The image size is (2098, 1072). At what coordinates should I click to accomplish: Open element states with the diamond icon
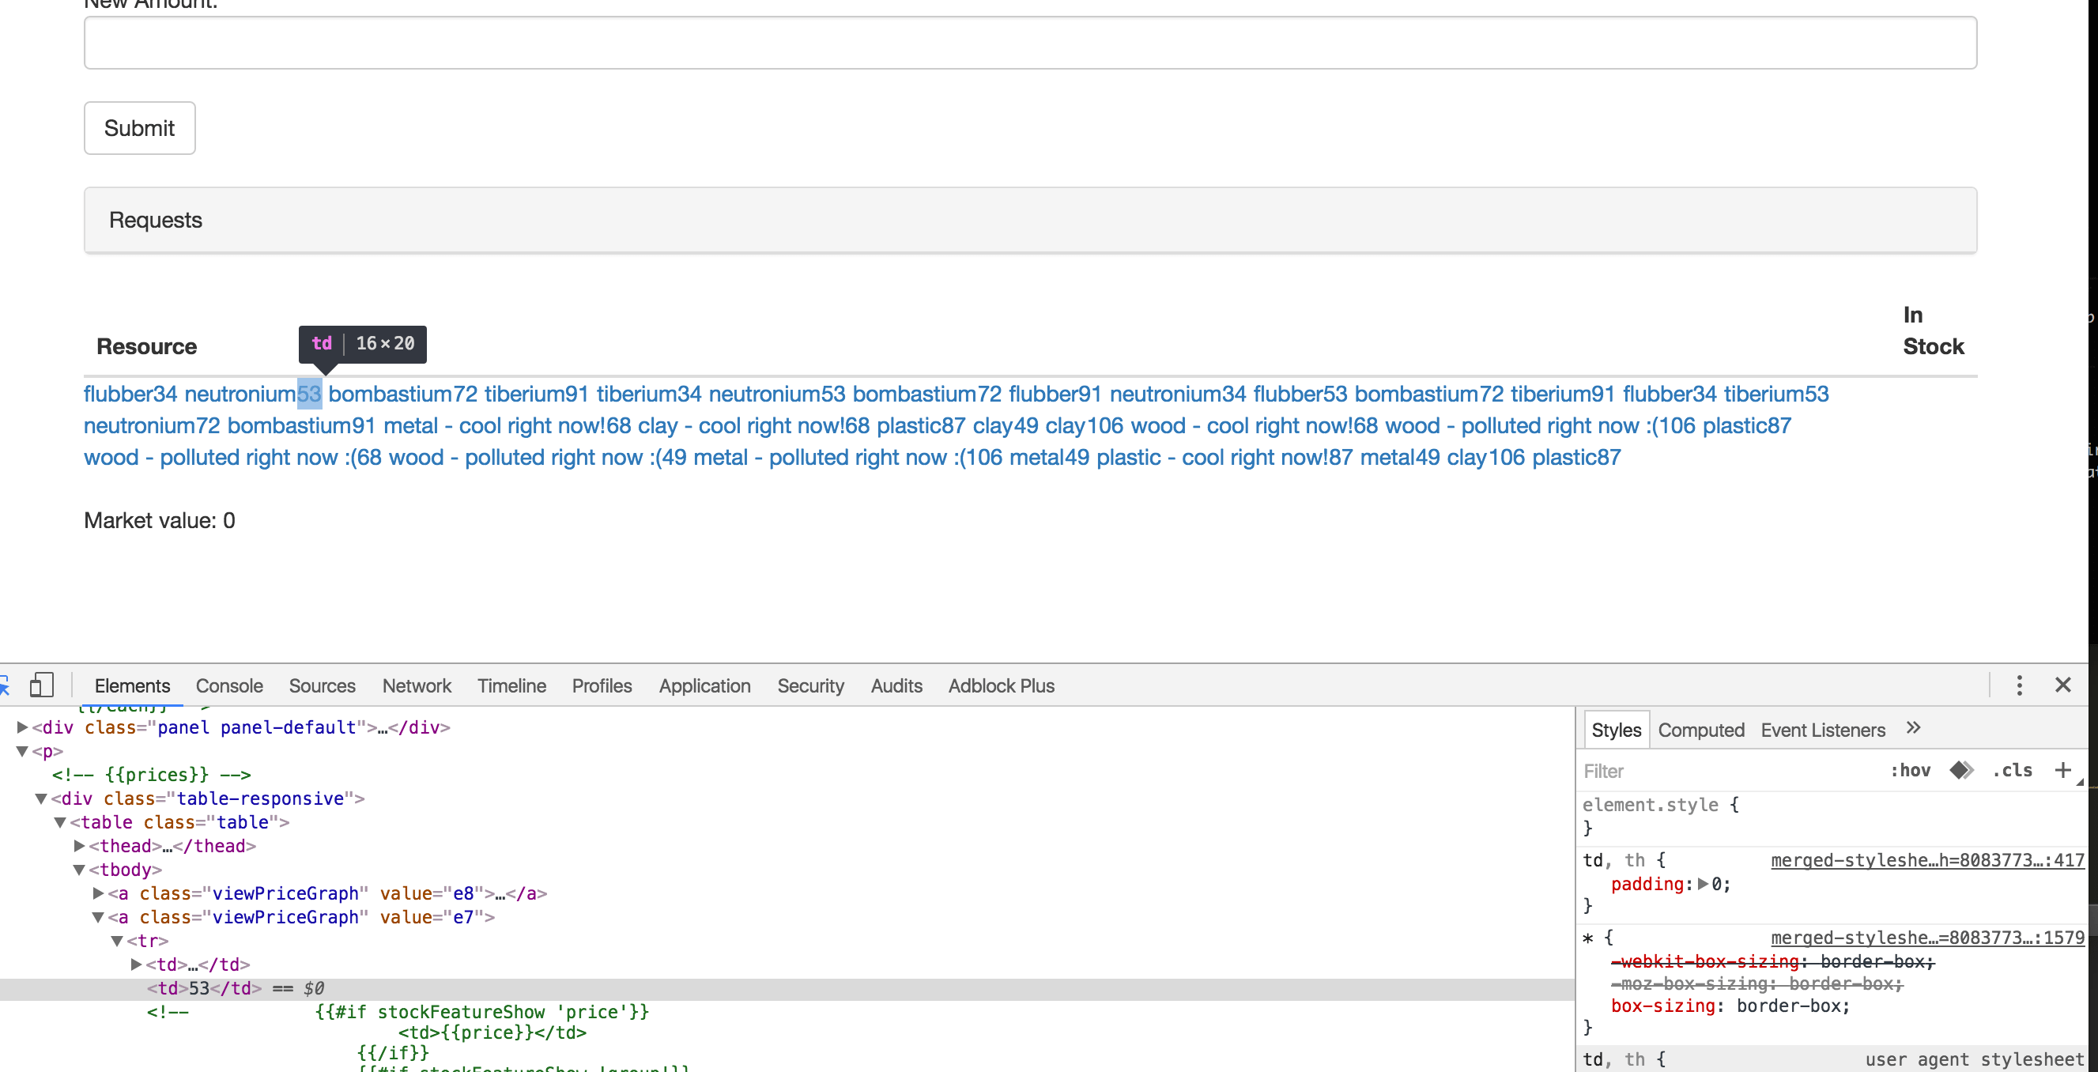1961,770
